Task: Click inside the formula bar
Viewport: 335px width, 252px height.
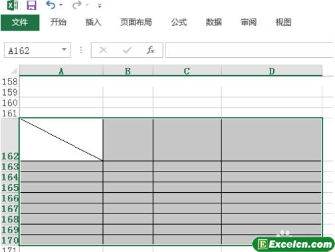Action: click(249, 50)
